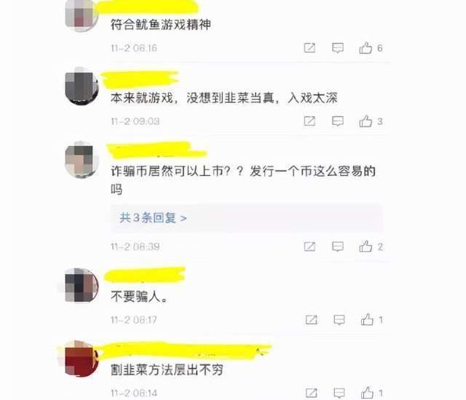Open username above '本来就游戏' comment
Image resolution: width=466 pixels, height=400 pixels.
pos(140,79)
